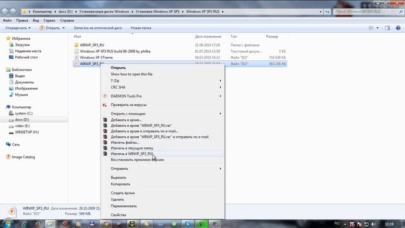Select 'Извлечь в WINXP_SP3_RU' menu entry
This screenshot has width=405, height=228.
click(x=163, y=154)
